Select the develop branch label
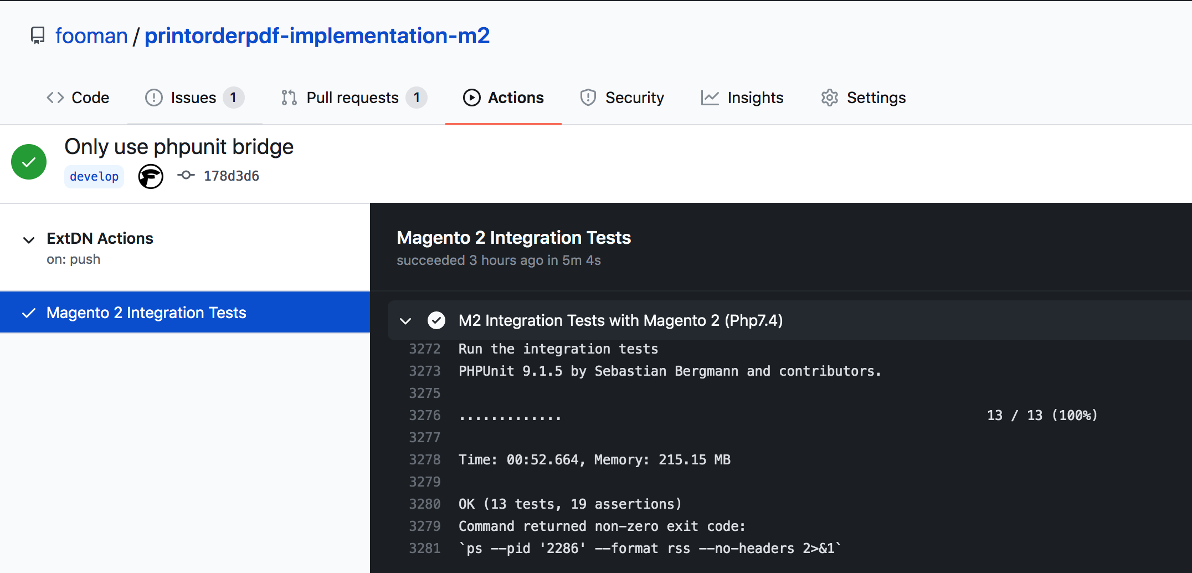The height and width of the screenshot is (573, 1192). click(94, 176)
